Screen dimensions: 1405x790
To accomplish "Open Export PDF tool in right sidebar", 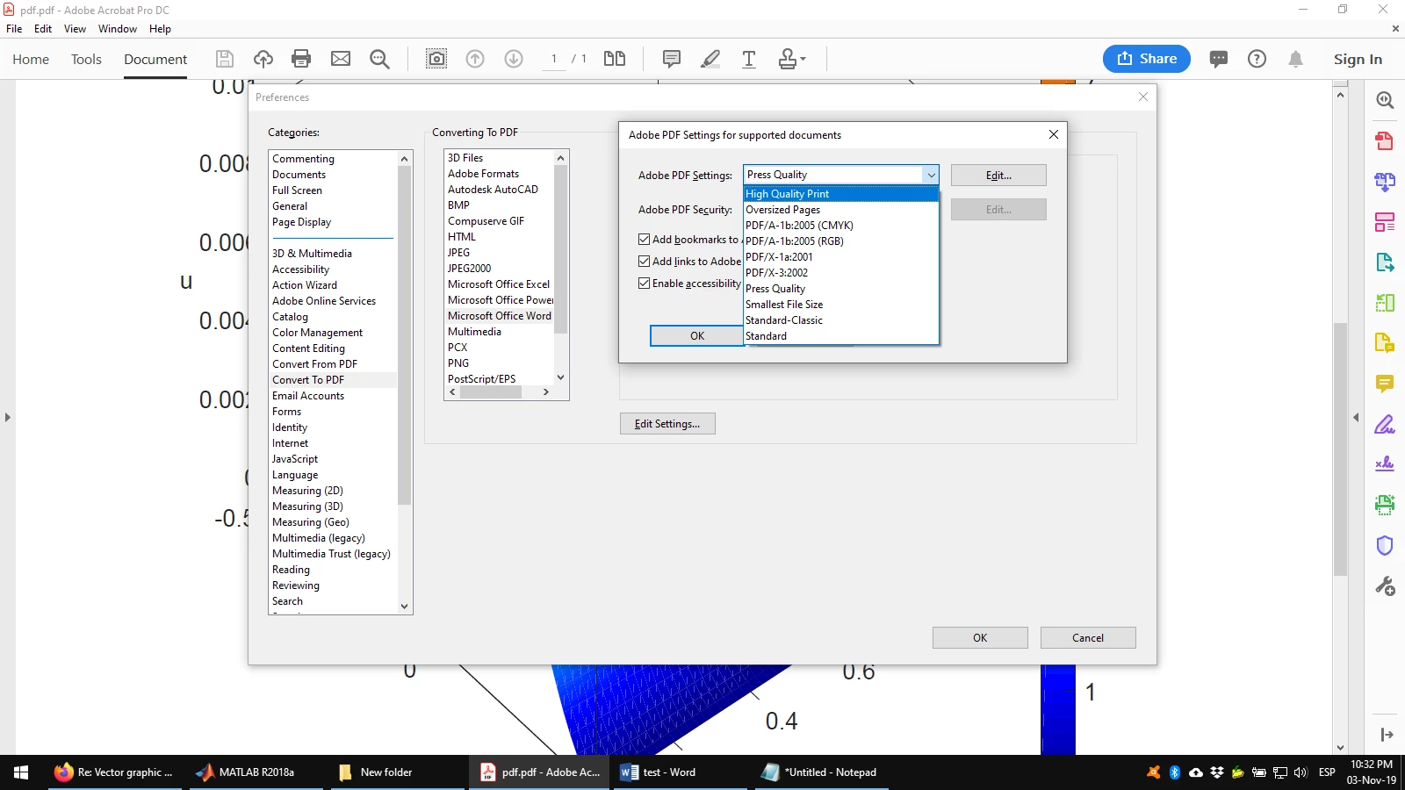I will pos(1385,262).
